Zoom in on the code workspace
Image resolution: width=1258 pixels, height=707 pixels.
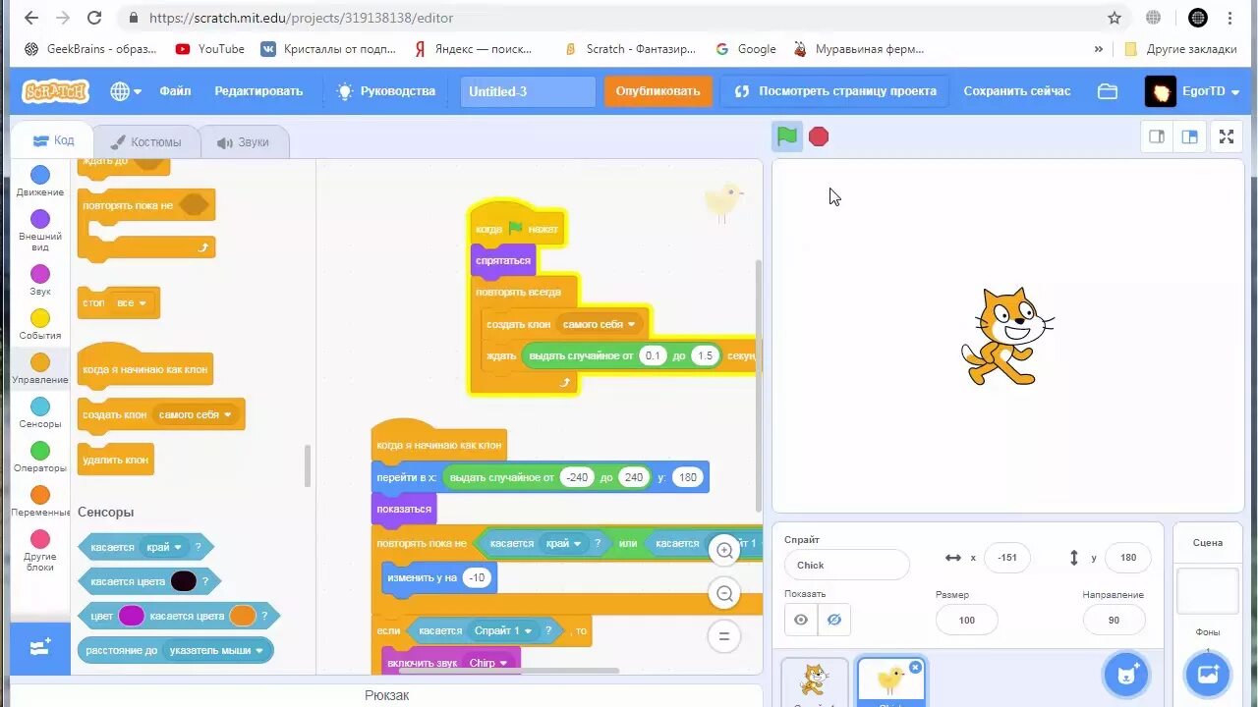pos(724,550)
